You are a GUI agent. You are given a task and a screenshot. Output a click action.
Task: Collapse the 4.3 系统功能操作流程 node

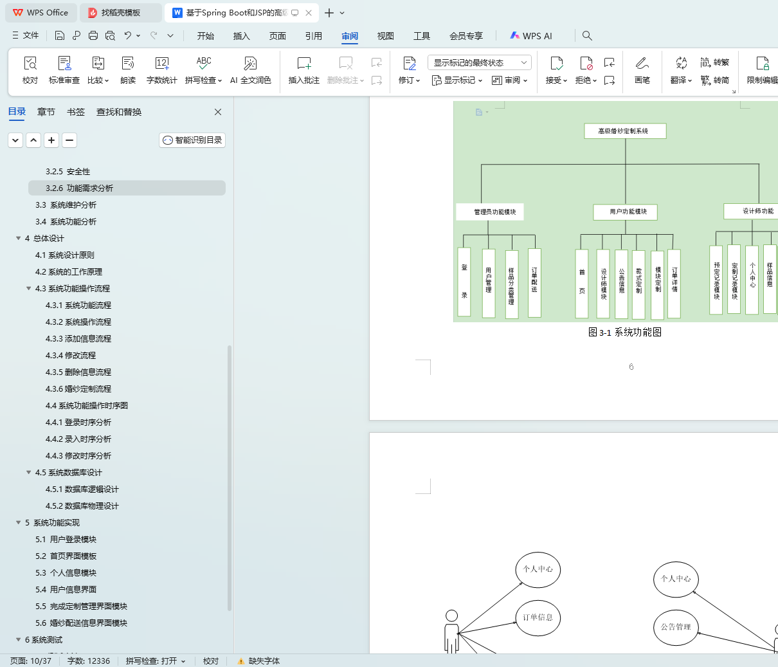pyautogui.click(x=29, y=288)
